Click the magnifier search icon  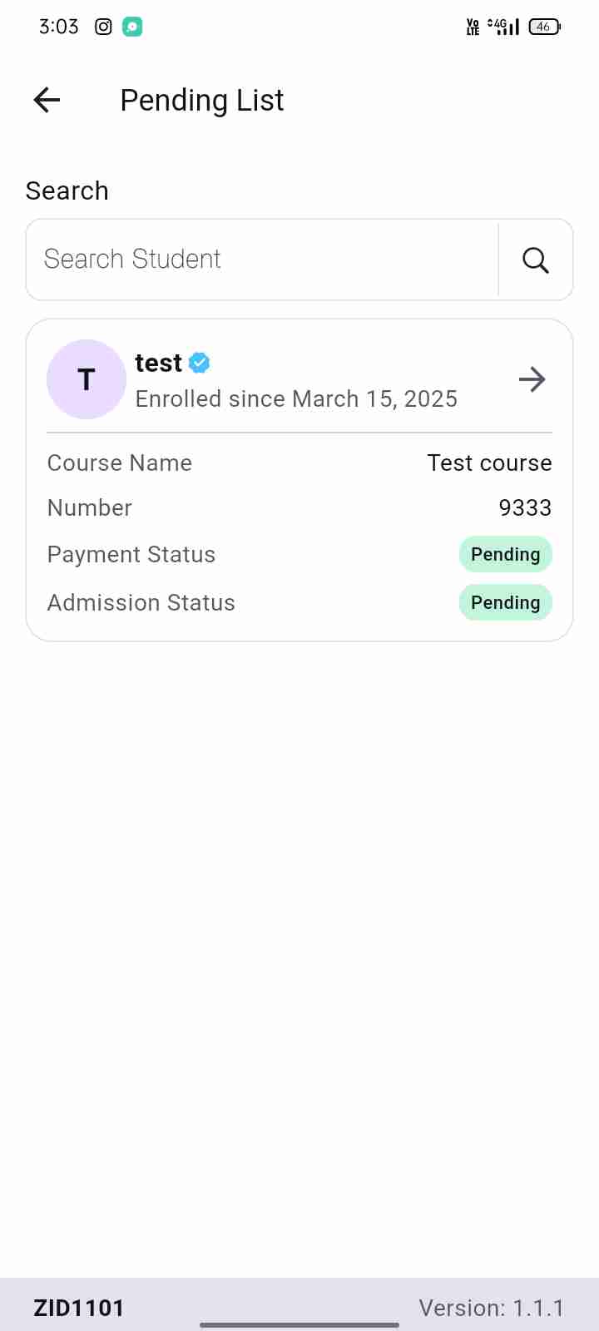point(536,260)
